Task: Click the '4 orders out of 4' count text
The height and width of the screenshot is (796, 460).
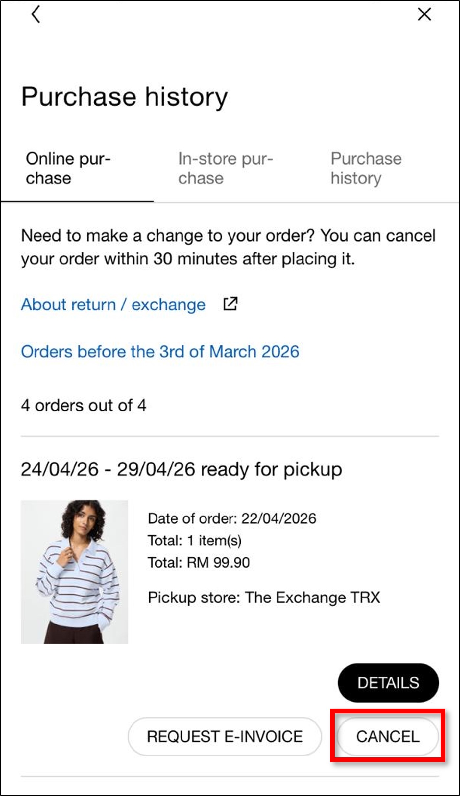Action: coord(84,405)
